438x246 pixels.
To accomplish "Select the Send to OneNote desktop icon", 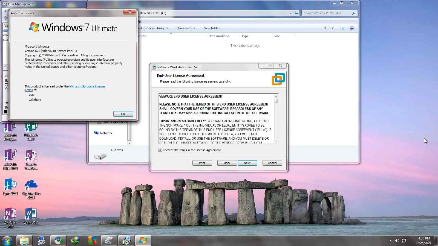I will point(31,160).
